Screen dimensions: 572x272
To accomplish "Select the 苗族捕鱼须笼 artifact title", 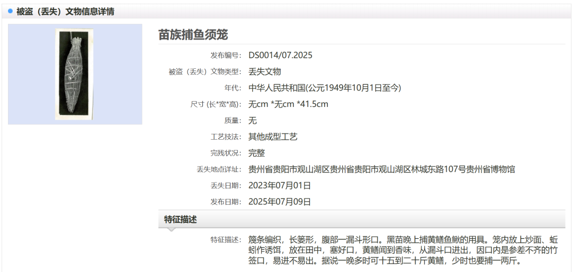I will [193, 34].
